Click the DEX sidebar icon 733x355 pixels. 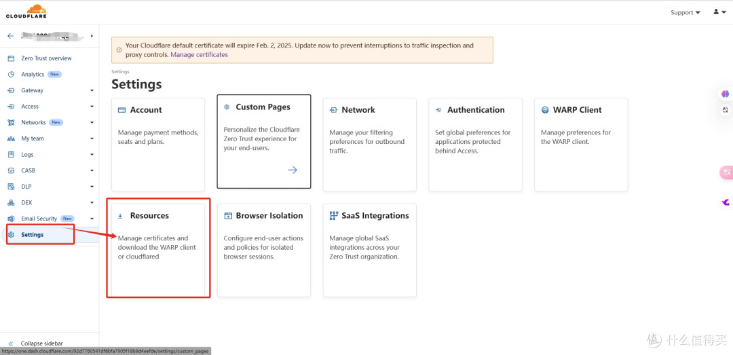click(12, 202)
